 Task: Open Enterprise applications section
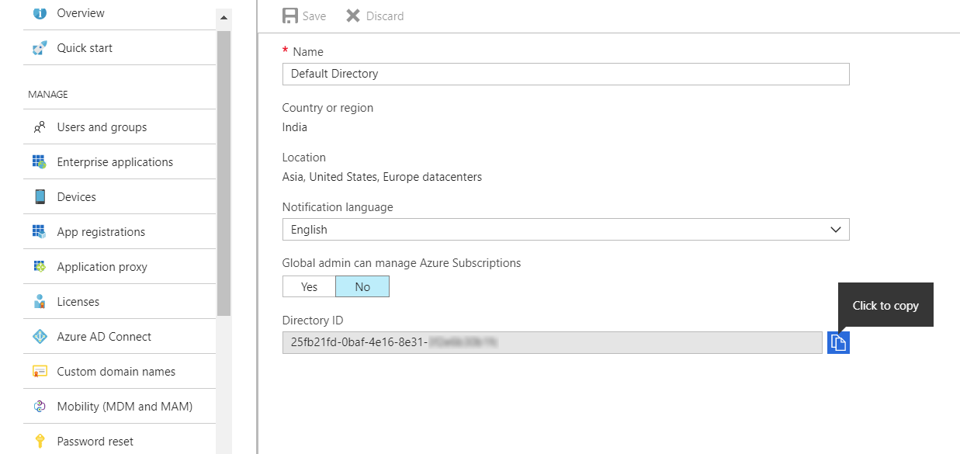click(120, 162)
